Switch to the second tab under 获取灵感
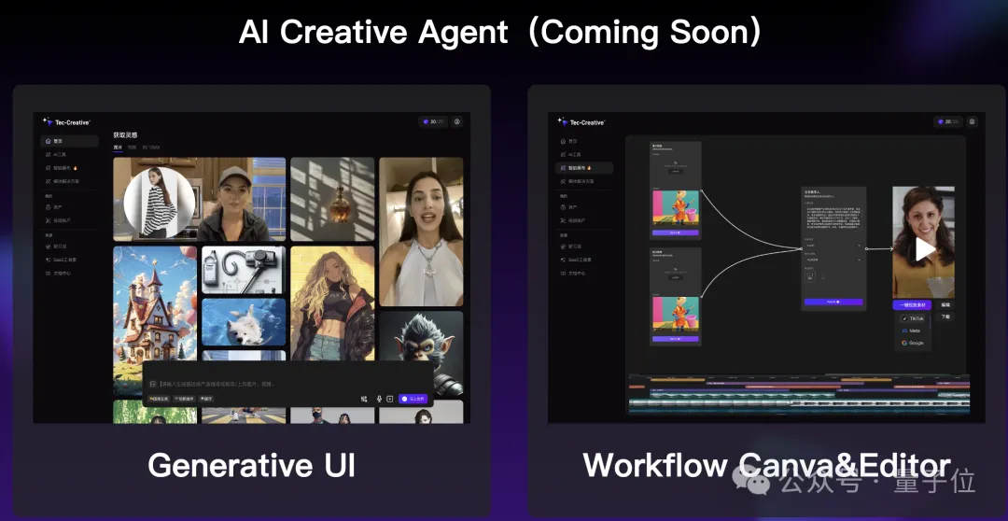The width and height of the screenshot is (1008, 521). coord(132,148)
